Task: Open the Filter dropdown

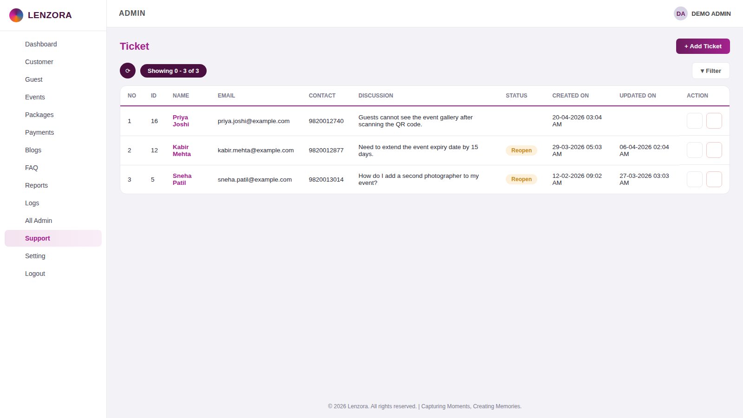Action: pos(710,71)
